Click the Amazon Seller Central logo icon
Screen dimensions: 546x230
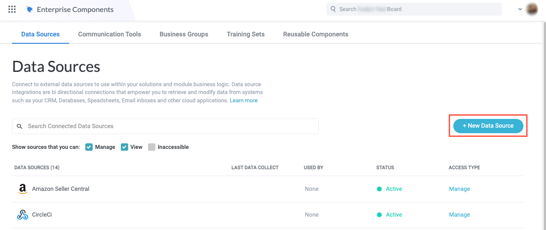22,189
